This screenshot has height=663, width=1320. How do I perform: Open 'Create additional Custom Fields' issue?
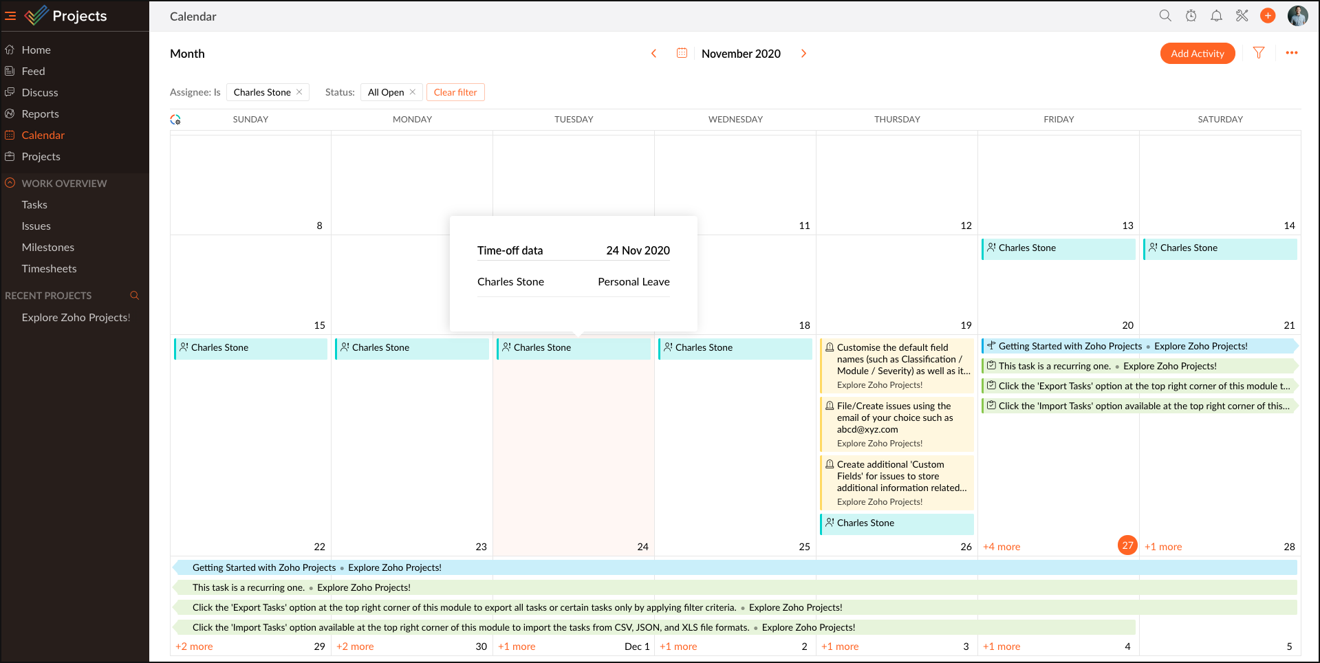[897, 482]
